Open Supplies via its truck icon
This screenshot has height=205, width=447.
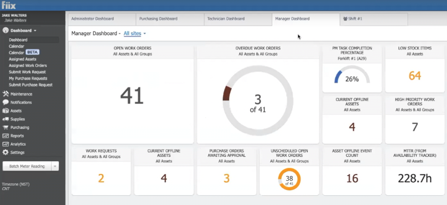pyautogui.click(x=5, y=119)
